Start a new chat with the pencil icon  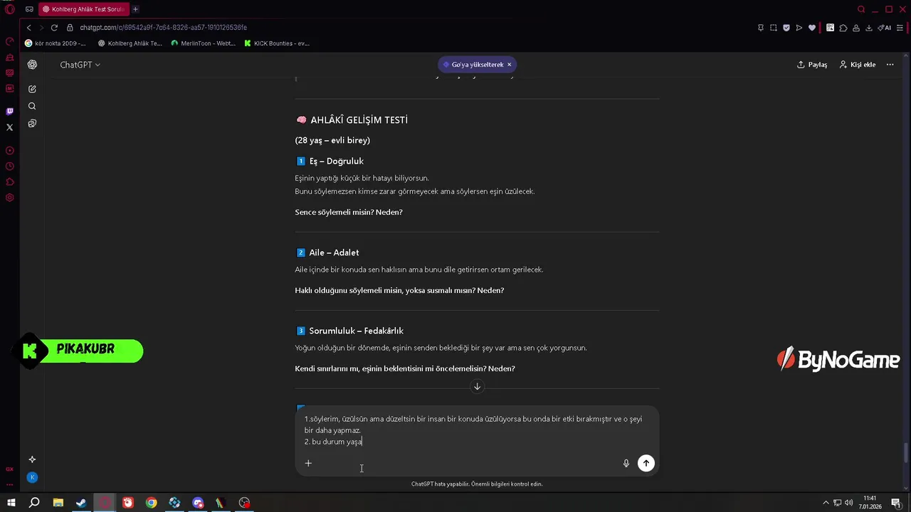coord(32,89)
